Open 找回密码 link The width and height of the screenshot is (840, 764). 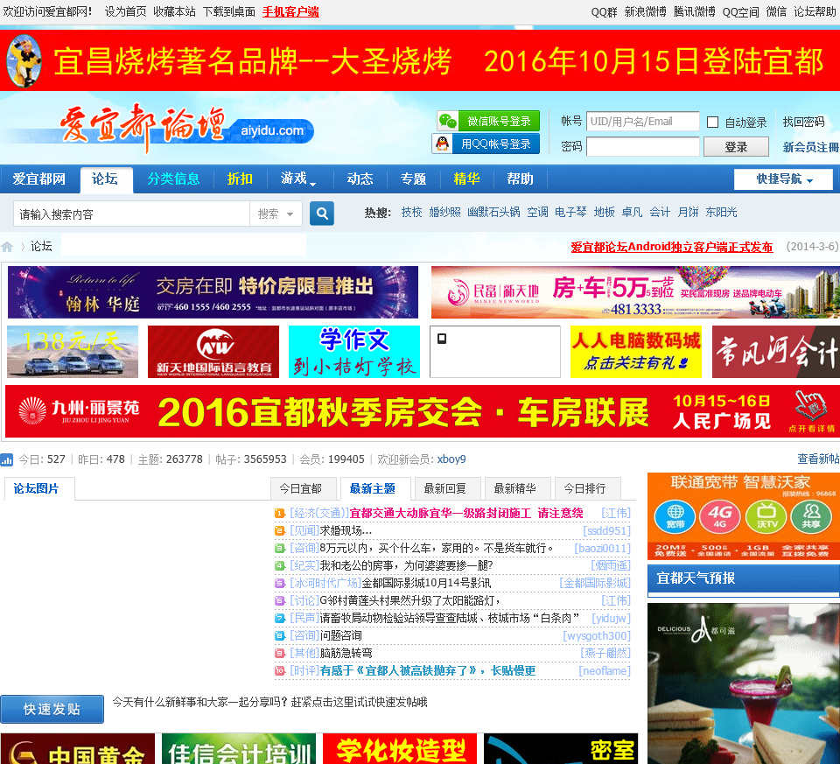coord(803,123)
